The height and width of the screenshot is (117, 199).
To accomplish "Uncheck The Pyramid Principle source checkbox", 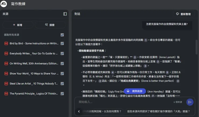I will (62, 94).
